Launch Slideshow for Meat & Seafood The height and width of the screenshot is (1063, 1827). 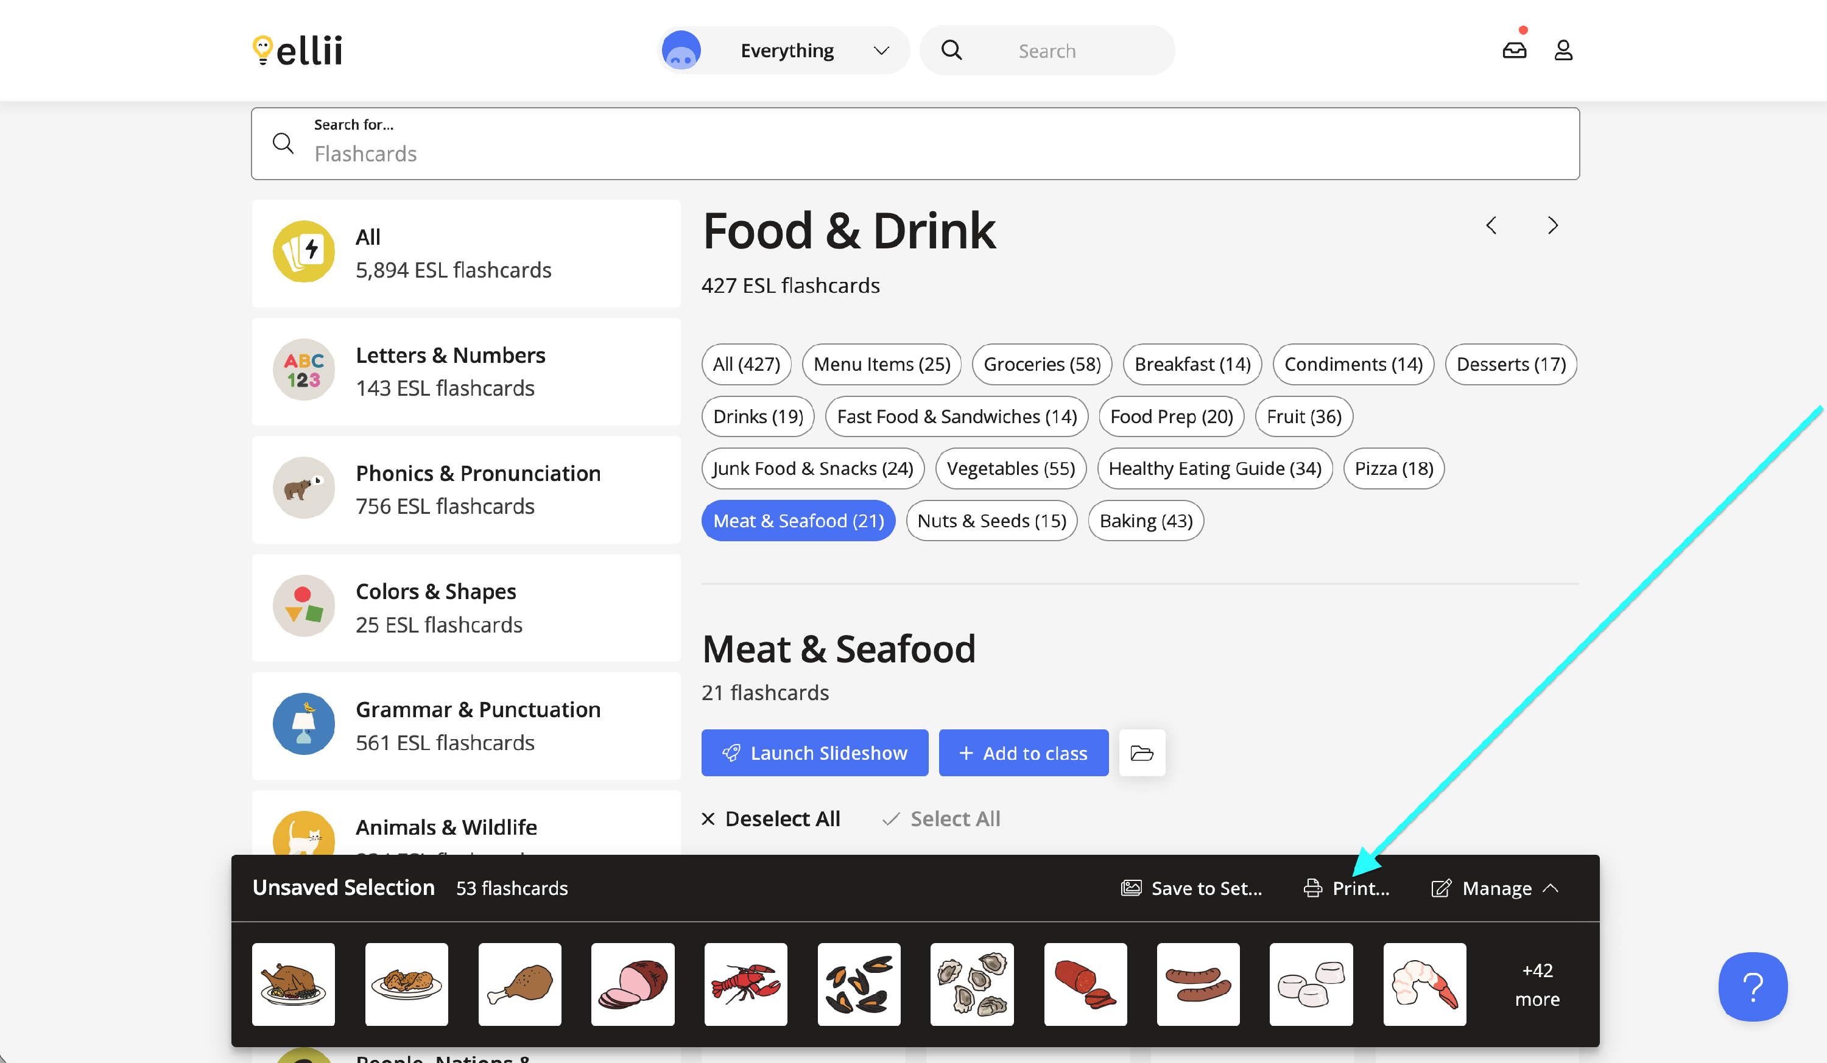tap(814, 753)
